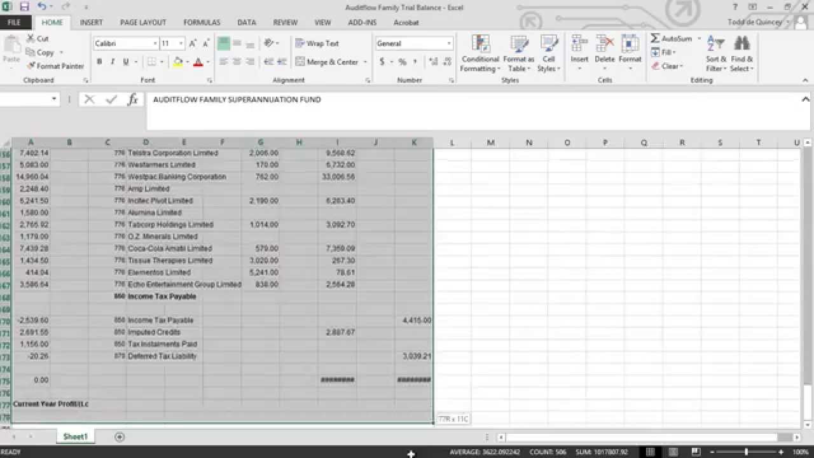
Task: Open the font size dropdown
Action: [x=181, y=43]
